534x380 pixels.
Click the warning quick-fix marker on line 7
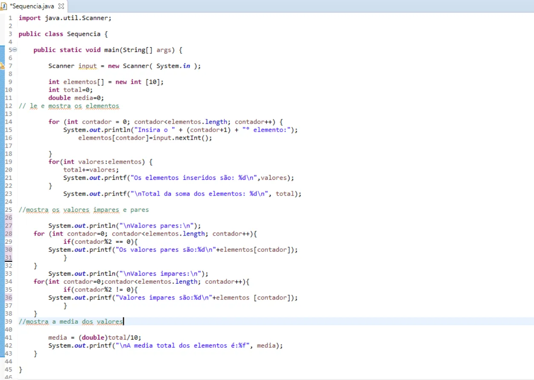click(x=2, y=66)
